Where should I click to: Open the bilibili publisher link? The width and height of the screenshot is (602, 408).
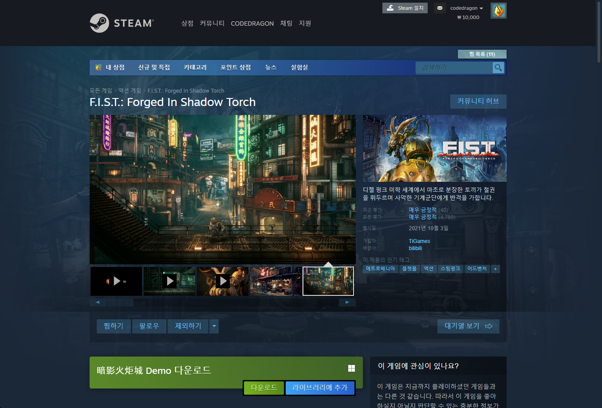pyautogui.click(x=415, y=248)
